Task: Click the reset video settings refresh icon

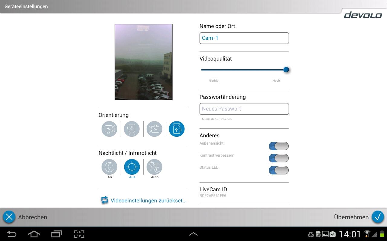Action: 105,200
